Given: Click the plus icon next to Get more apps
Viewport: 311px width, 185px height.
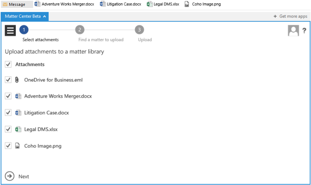Looking at the screenshot, I should (275, 16).
